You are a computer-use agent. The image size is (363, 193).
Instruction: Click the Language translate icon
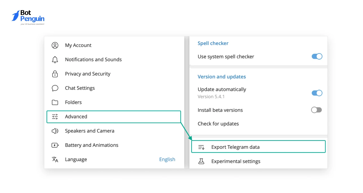55,160
